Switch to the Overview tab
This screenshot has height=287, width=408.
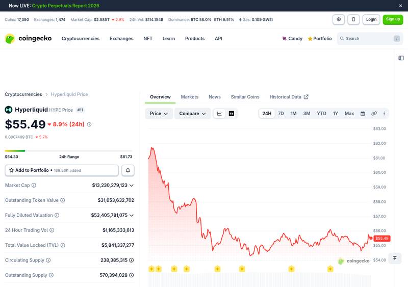click(160, 97)
